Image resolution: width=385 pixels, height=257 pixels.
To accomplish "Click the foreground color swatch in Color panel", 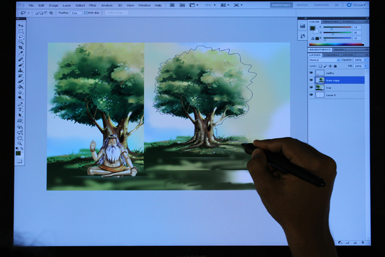I will (312, 27).
